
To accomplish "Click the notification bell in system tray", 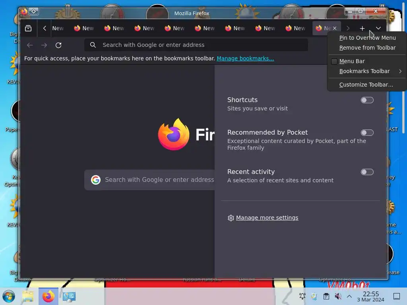I will [302, 296].
